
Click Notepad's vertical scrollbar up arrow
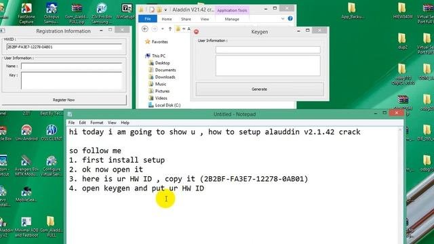[400, 129]
